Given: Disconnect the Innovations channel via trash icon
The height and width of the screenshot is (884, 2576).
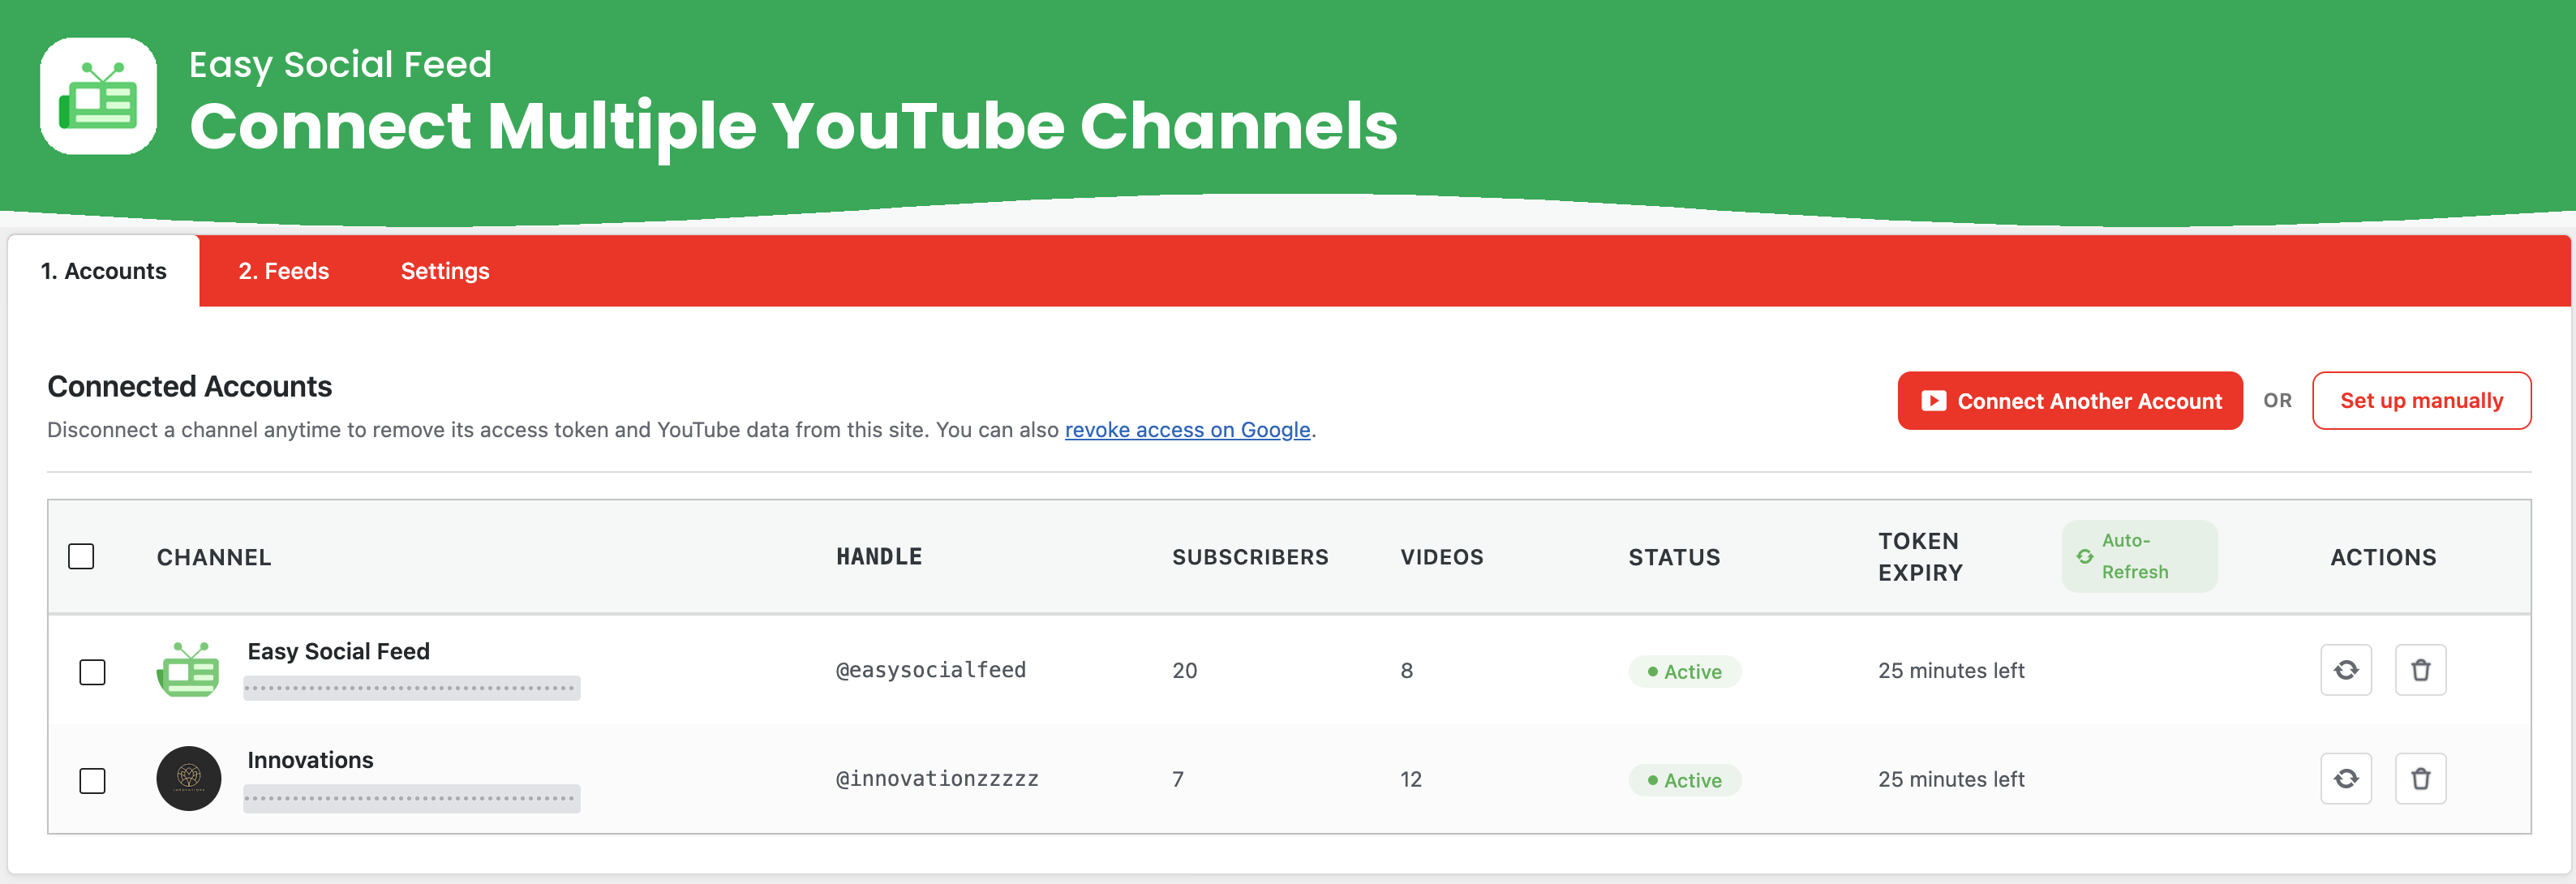Looking at the screenshot, I should tap(2421, 779).
